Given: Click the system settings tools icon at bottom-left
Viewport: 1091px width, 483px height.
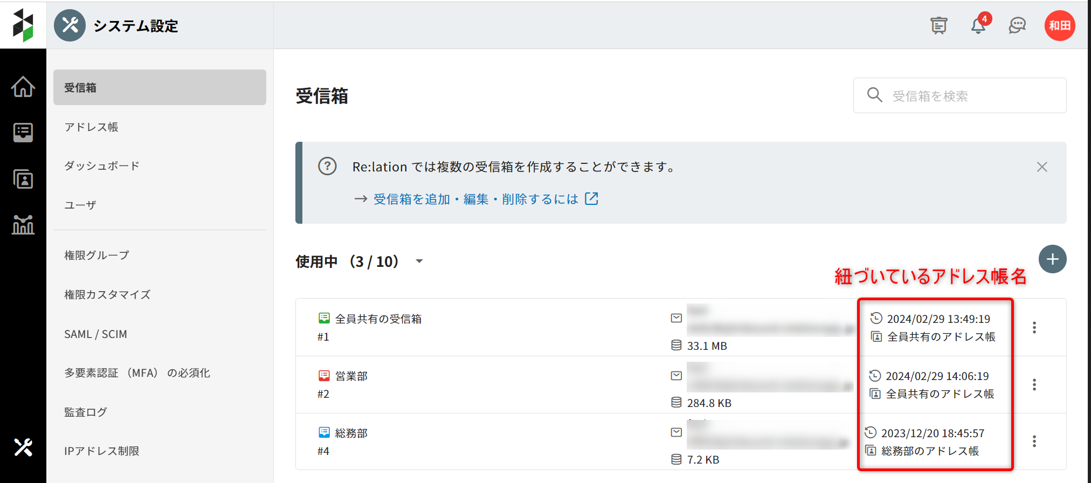Looking at the screenshot, I should 23,447.
